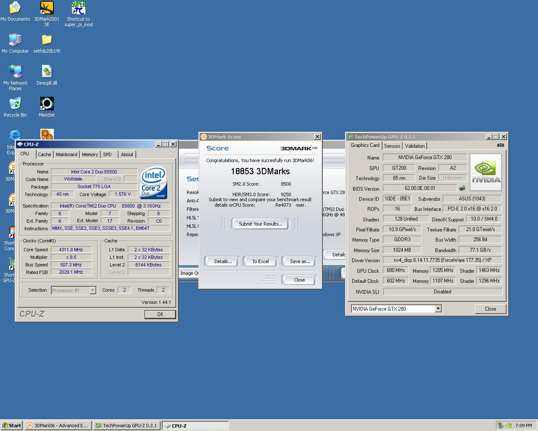The image size is (538, 431).
Task: Click the Bus Speed value 507.3 MHz
Action: click(71, 265)
